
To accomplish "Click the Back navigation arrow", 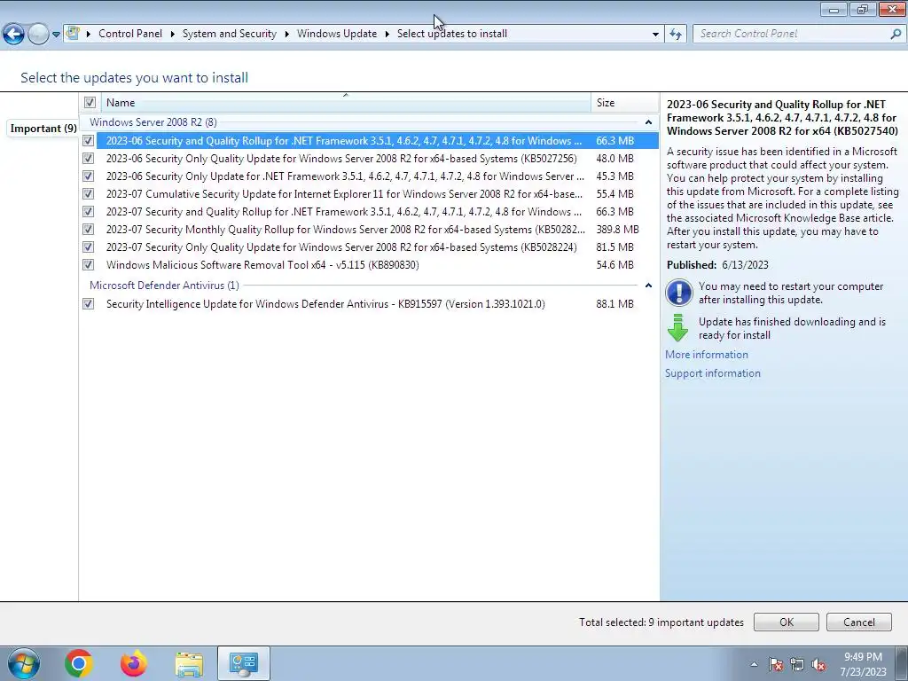I will (x=13, y=35).
